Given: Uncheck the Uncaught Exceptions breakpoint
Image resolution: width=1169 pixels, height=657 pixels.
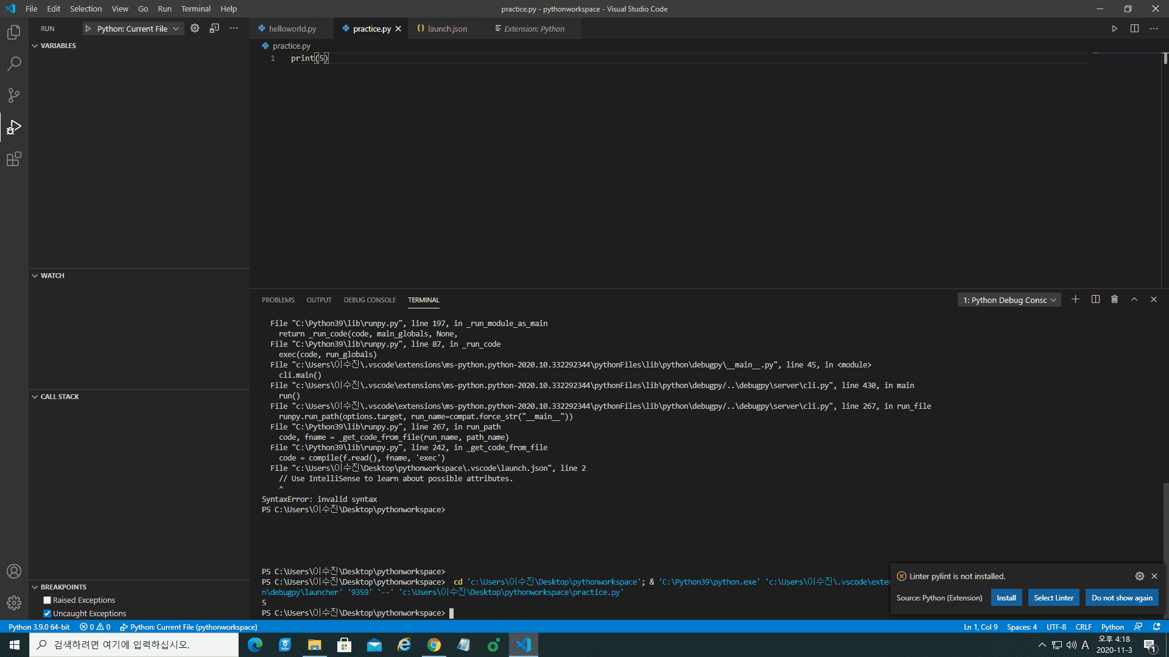Looking at the screenshot, I should (x=47, y=614).
